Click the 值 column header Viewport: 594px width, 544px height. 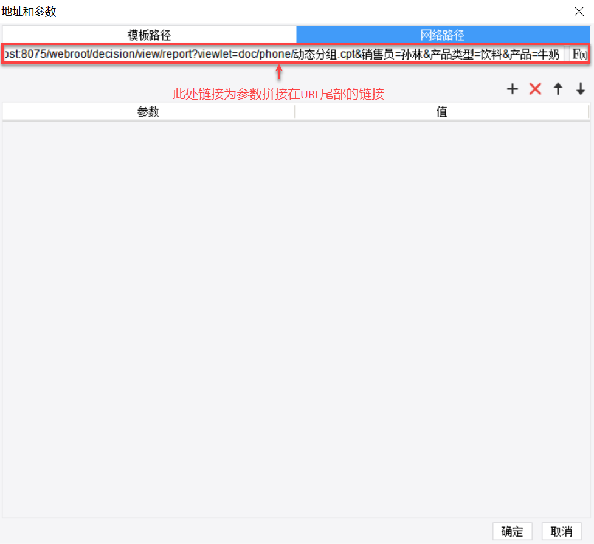click(442, 112)
